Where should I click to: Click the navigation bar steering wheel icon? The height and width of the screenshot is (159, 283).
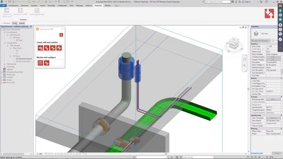245,59
